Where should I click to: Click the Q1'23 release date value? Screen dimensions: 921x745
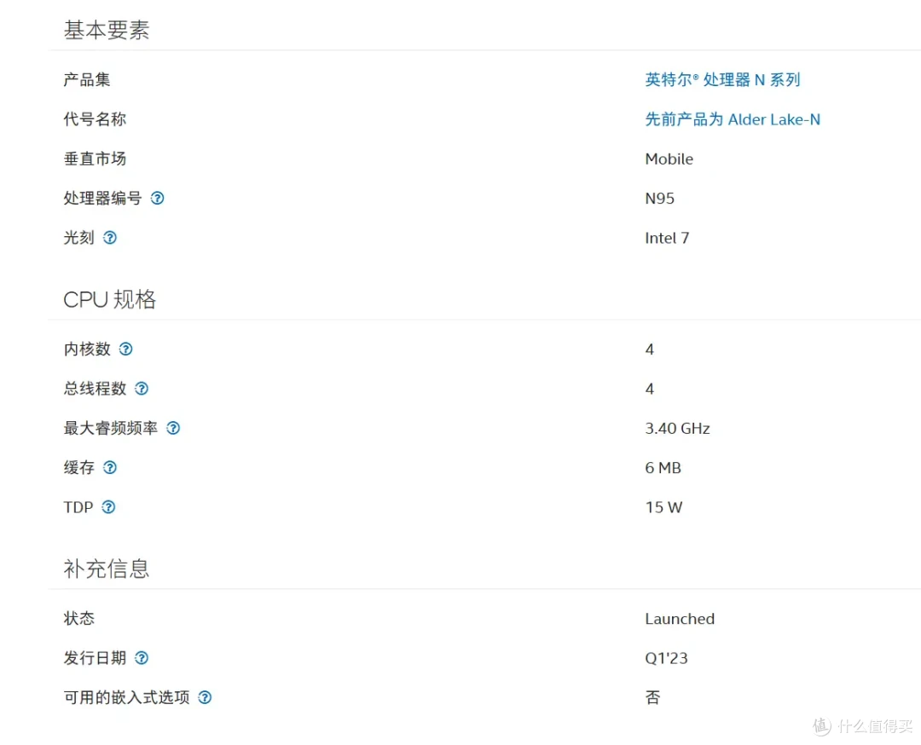[x=666, y=658]
